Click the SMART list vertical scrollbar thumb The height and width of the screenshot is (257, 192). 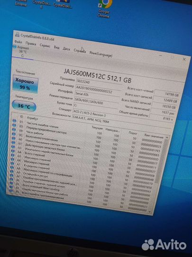pos(162,161)
